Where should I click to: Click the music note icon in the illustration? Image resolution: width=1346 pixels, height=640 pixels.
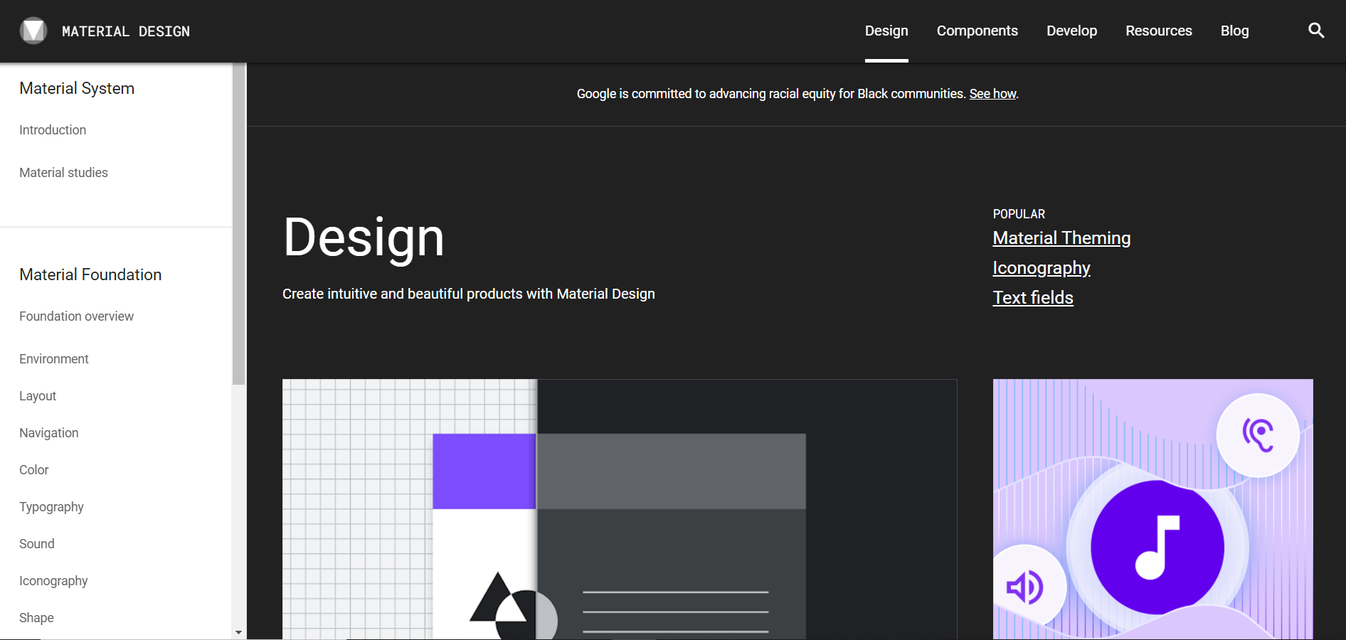(1157, 547)
